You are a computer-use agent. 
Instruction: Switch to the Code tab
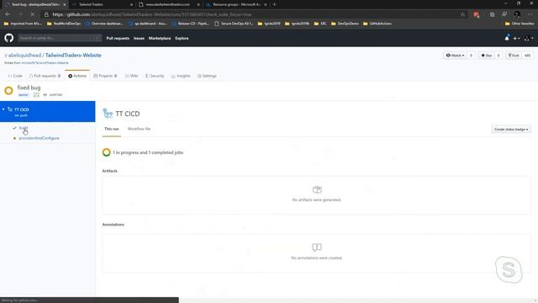click(15, 76)
